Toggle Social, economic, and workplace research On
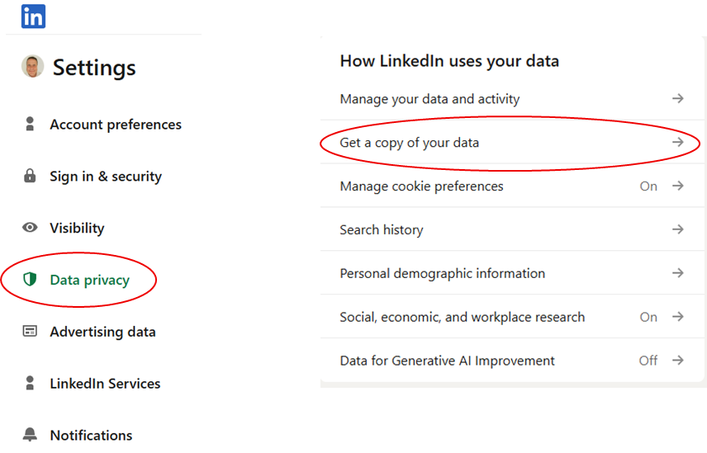This screenshot has height=453, width=707. pos(648,317)
